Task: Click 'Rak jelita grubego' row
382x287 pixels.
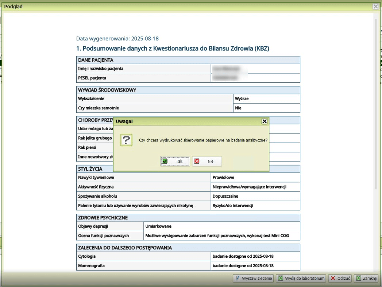Action: 95,138
